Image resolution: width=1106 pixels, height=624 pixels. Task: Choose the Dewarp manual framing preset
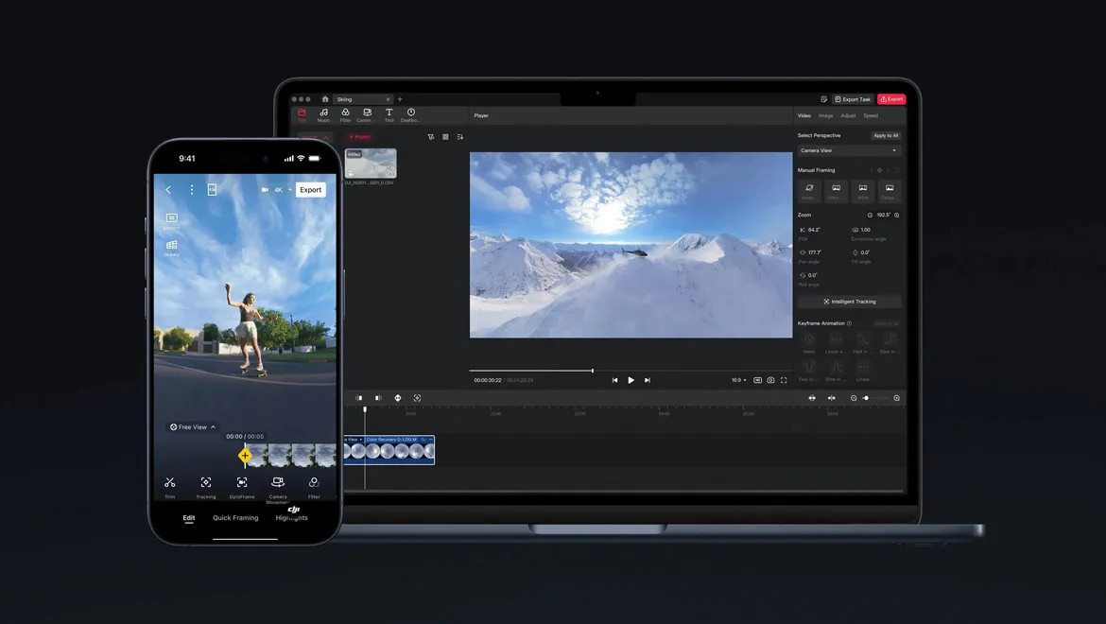click(890, 190)
